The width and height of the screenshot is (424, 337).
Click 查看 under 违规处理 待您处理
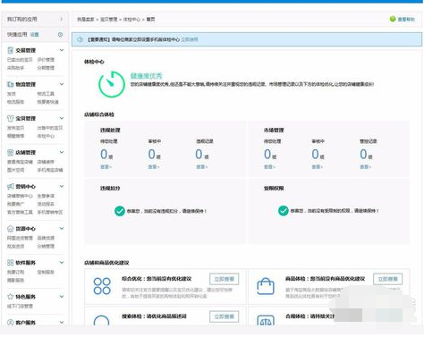point(106,167)
